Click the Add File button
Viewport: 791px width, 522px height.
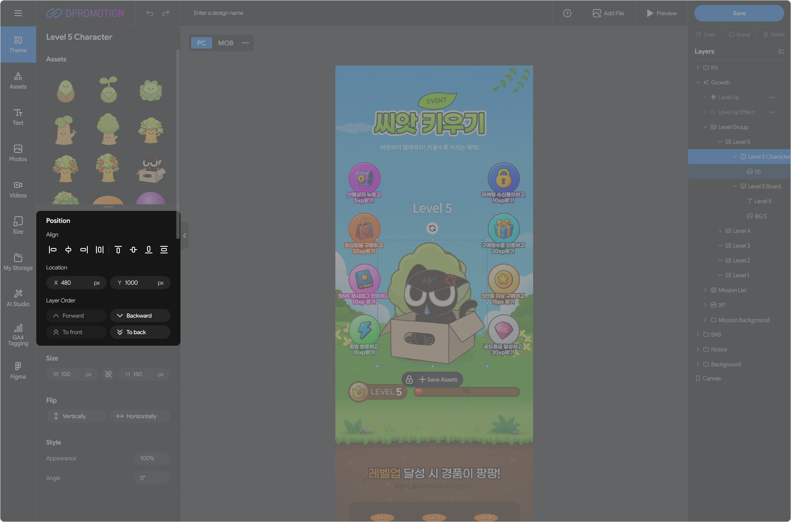click(x=608, y=13)
